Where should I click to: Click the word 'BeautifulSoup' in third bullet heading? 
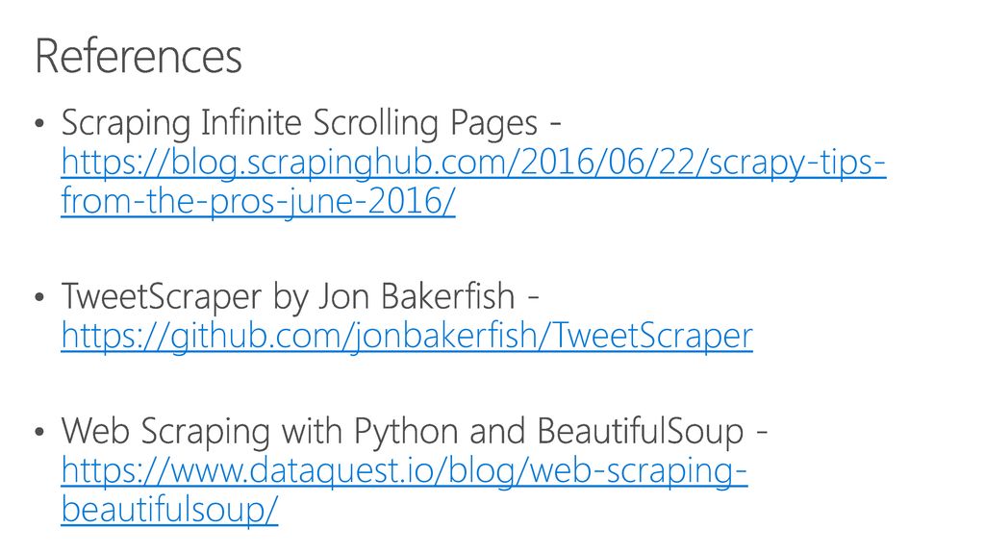(x=640, y=432)
